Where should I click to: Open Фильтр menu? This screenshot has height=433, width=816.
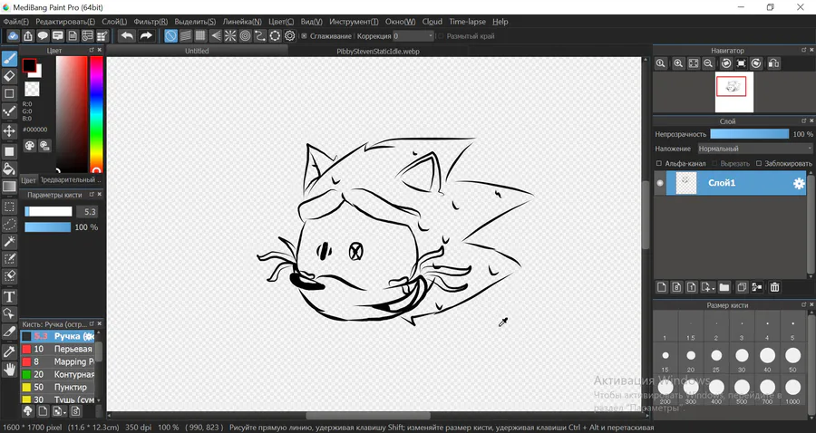click(x=151, y=22)
